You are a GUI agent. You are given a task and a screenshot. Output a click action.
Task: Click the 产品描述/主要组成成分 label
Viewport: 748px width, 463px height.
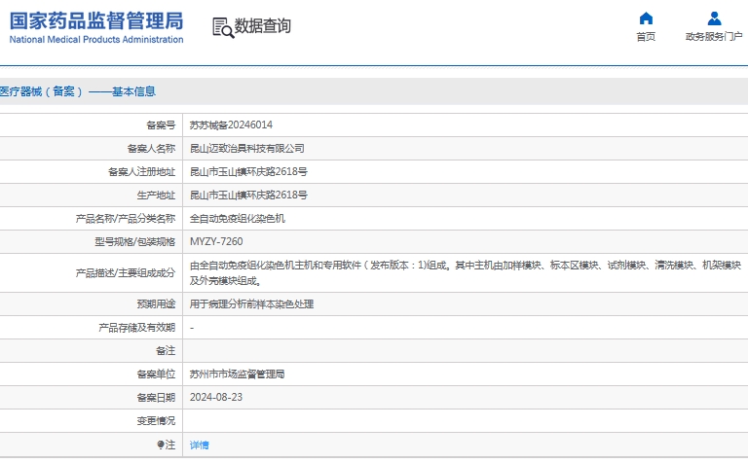click(x=126, y=273)
